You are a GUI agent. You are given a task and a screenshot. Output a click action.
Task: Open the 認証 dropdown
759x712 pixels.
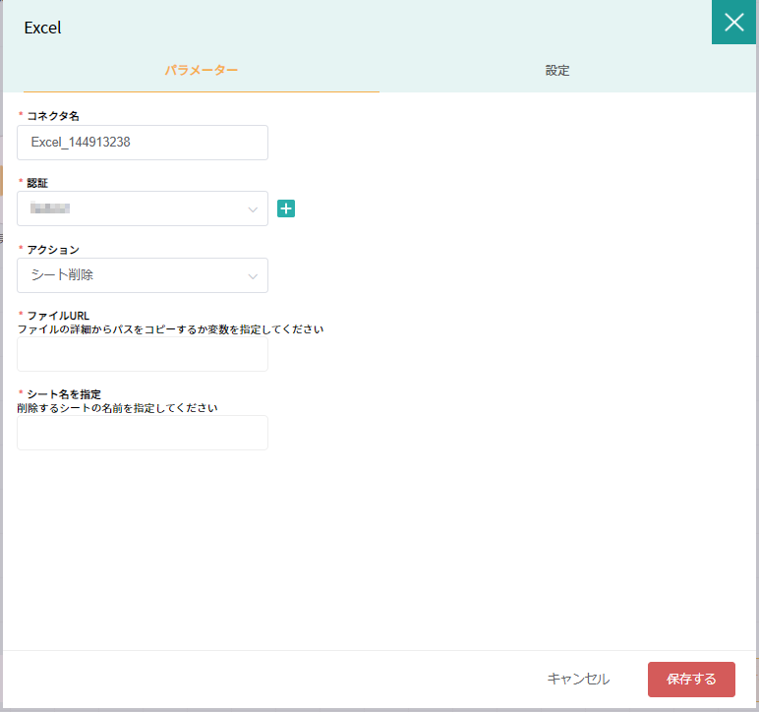click(x=143, y=208)
